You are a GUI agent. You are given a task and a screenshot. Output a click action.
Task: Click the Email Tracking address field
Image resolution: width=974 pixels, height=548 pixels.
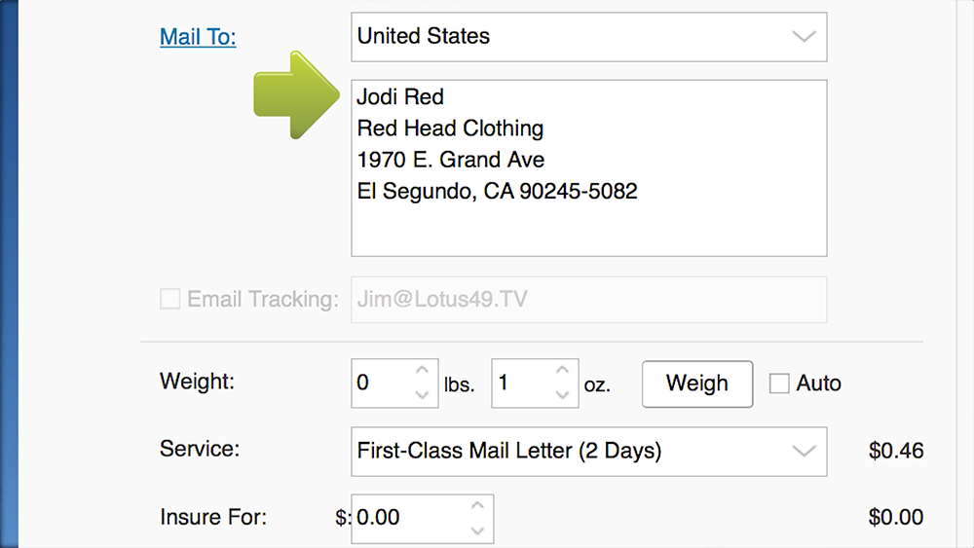coord(588,299)
